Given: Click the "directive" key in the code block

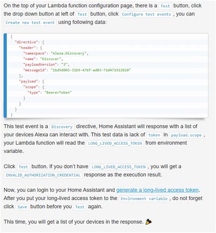Looking at the screenshot, I should point(26,42).
